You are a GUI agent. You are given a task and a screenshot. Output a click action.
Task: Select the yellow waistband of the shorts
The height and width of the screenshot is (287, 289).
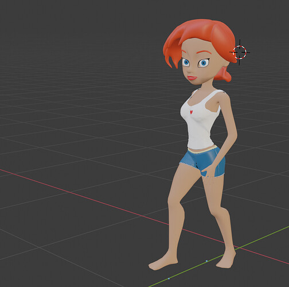click(x=202, y=149)
